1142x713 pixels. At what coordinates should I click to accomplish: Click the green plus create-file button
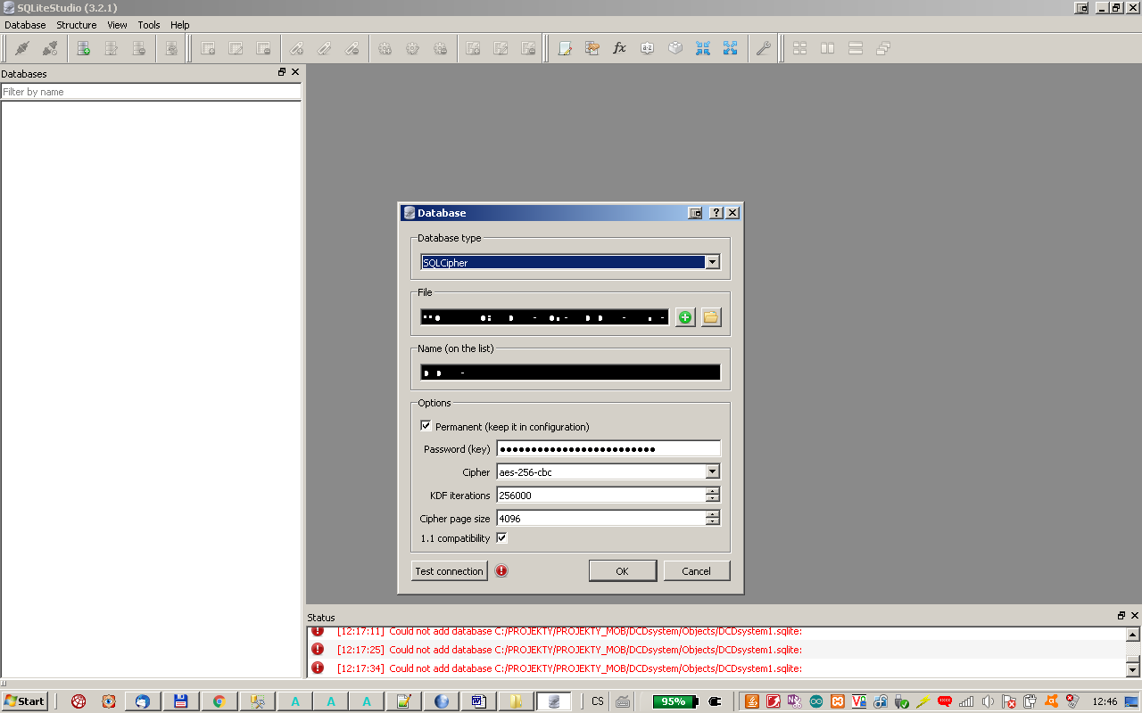click(x=685, y=317)
